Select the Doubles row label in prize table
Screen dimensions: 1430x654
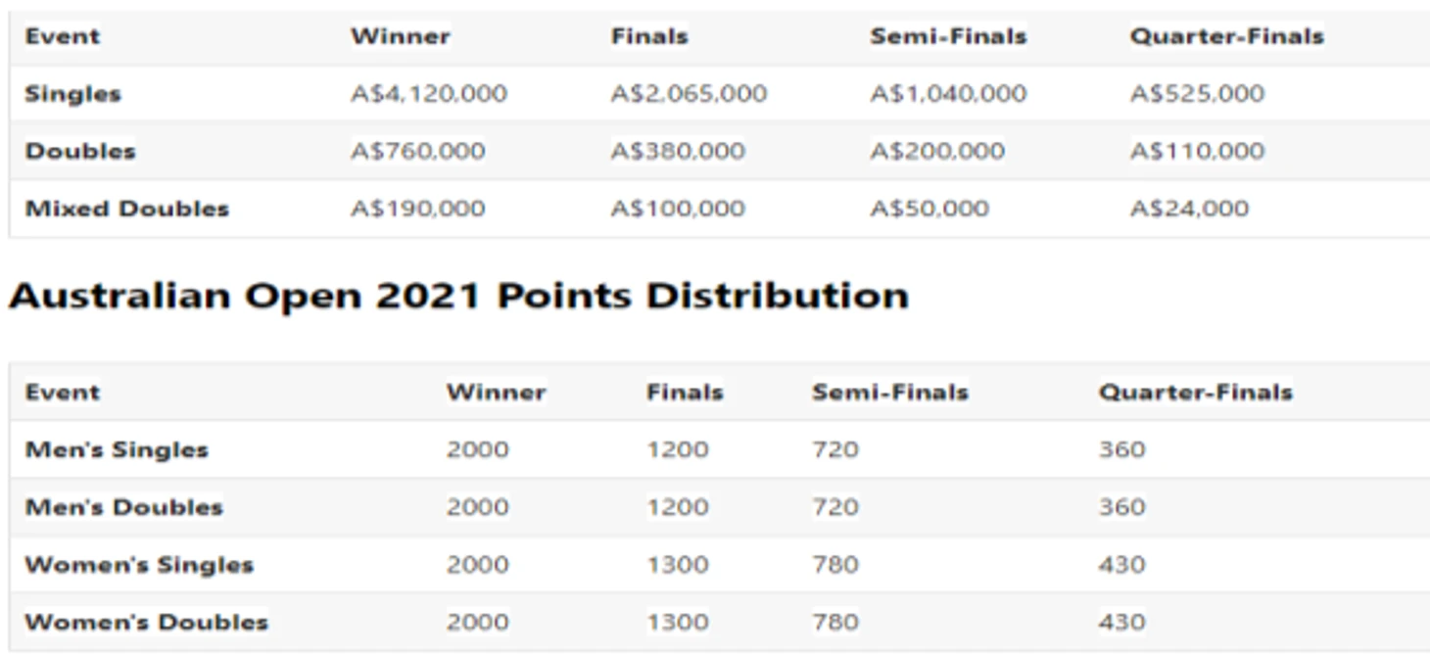point(80,152)
